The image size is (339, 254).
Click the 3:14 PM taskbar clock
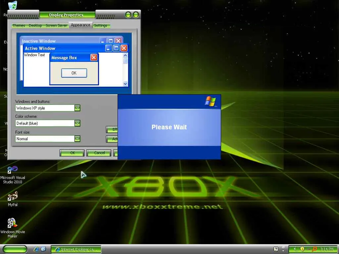[327, 249]
